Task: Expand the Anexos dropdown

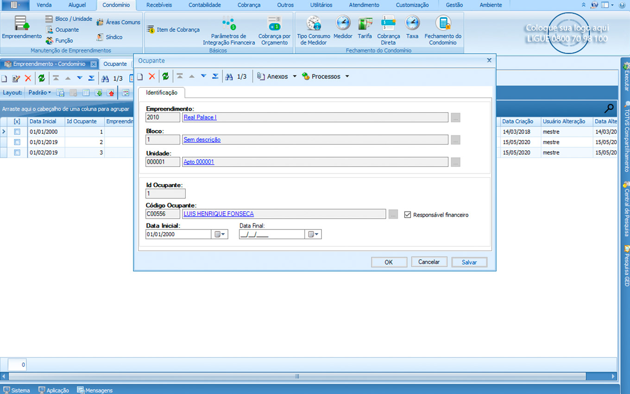Action: pyautogui.click(x=295, y=76)
